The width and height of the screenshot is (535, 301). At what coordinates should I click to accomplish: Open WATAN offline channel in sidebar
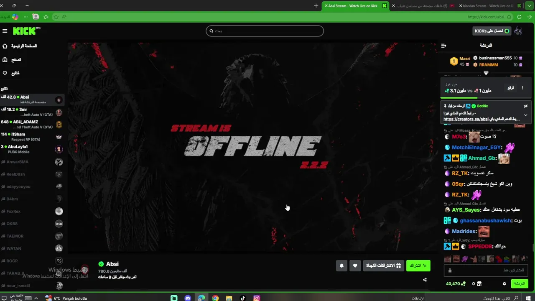[32, 248]
